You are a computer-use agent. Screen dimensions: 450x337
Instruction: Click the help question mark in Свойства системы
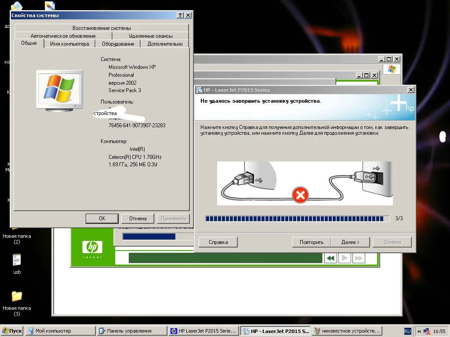point(180,15)
